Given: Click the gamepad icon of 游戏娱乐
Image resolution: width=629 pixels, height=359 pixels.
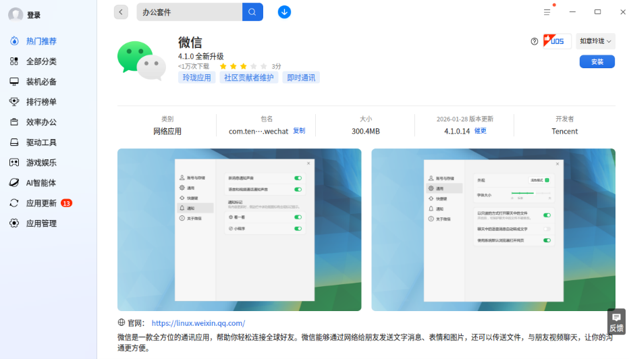Looking at the screenshot, I should (x=14, y=163).
